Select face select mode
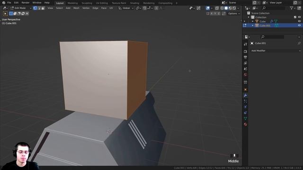 click(43, 8)
